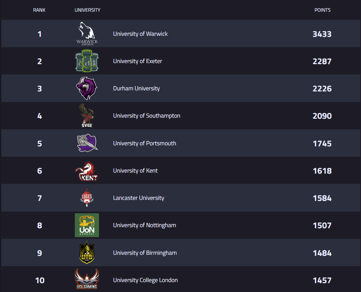Screen dimensions: 361x292
Task: Click the Exeter castle crest logo
Action: 87,61
